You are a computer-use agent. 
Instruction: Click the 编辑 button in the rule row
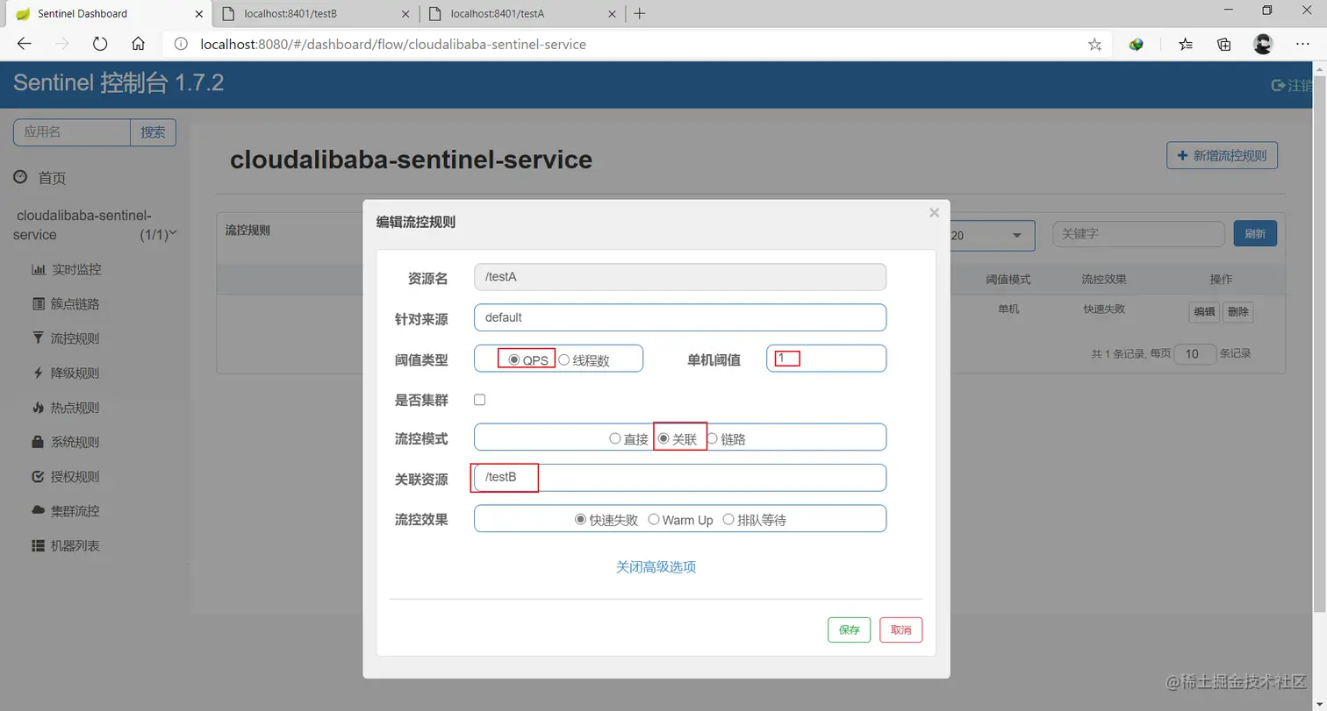(1204, 312)
